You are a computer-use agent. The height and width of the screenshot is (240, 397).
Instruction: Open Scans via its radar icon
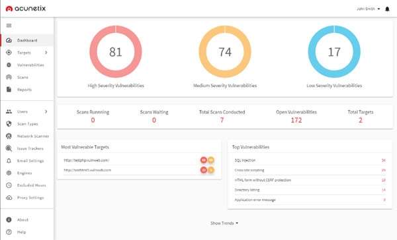pyautogui.click(x=9, y=77)
